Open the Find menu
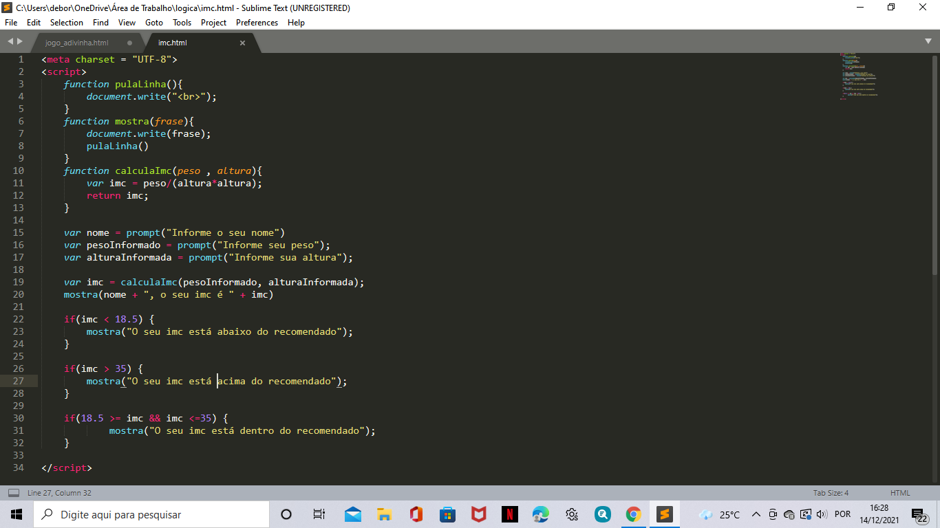Image resolution: width=940 pixels, height=528 pixels. (x=100, y=23)
